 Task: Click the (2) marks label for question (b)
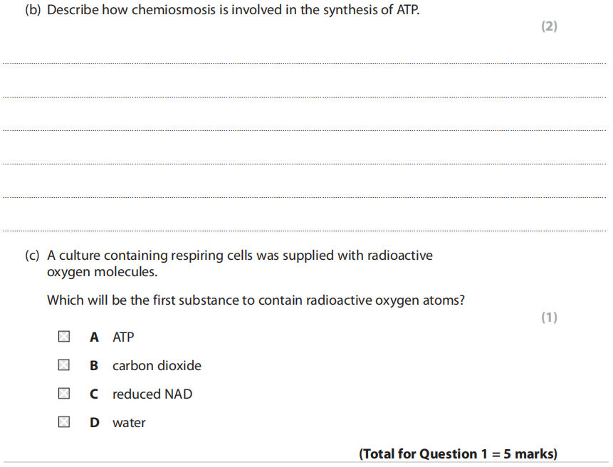click(x=549, y=26)
